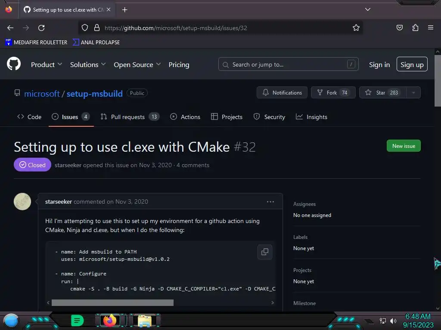Open Firefox hamburger application menu
The height and width of the screenshot is (330, 441).
click(x=431, y=27)
